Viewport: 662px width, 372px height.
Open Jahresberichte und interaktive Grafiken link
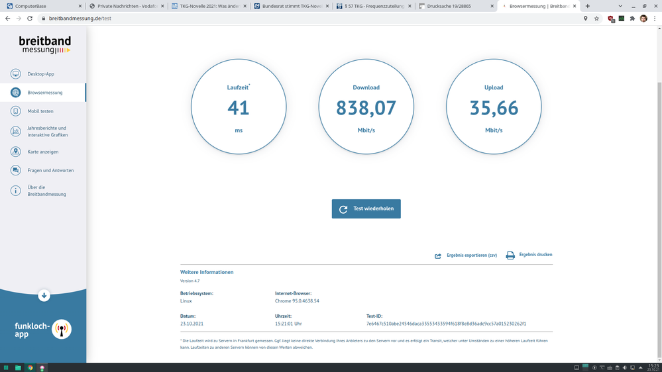47,131
